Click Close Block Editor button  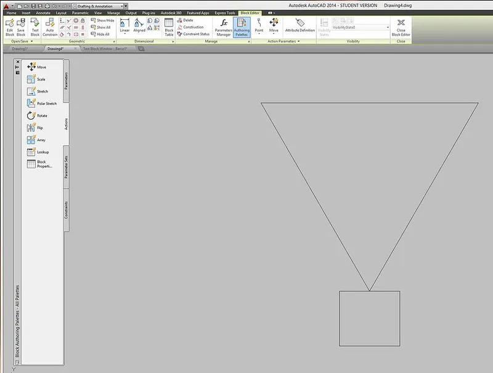[x=401, y=27]
